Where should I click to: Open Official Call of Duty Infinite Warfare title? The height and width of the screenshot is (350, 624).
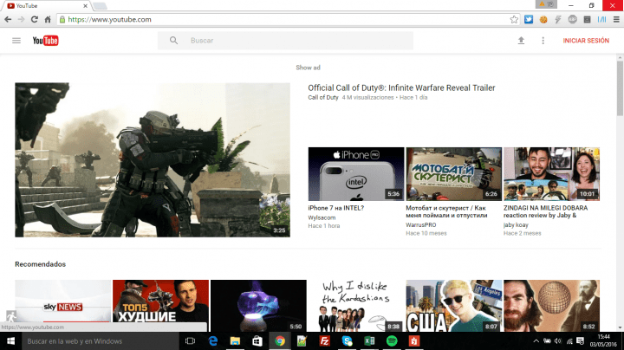[401, 87]
